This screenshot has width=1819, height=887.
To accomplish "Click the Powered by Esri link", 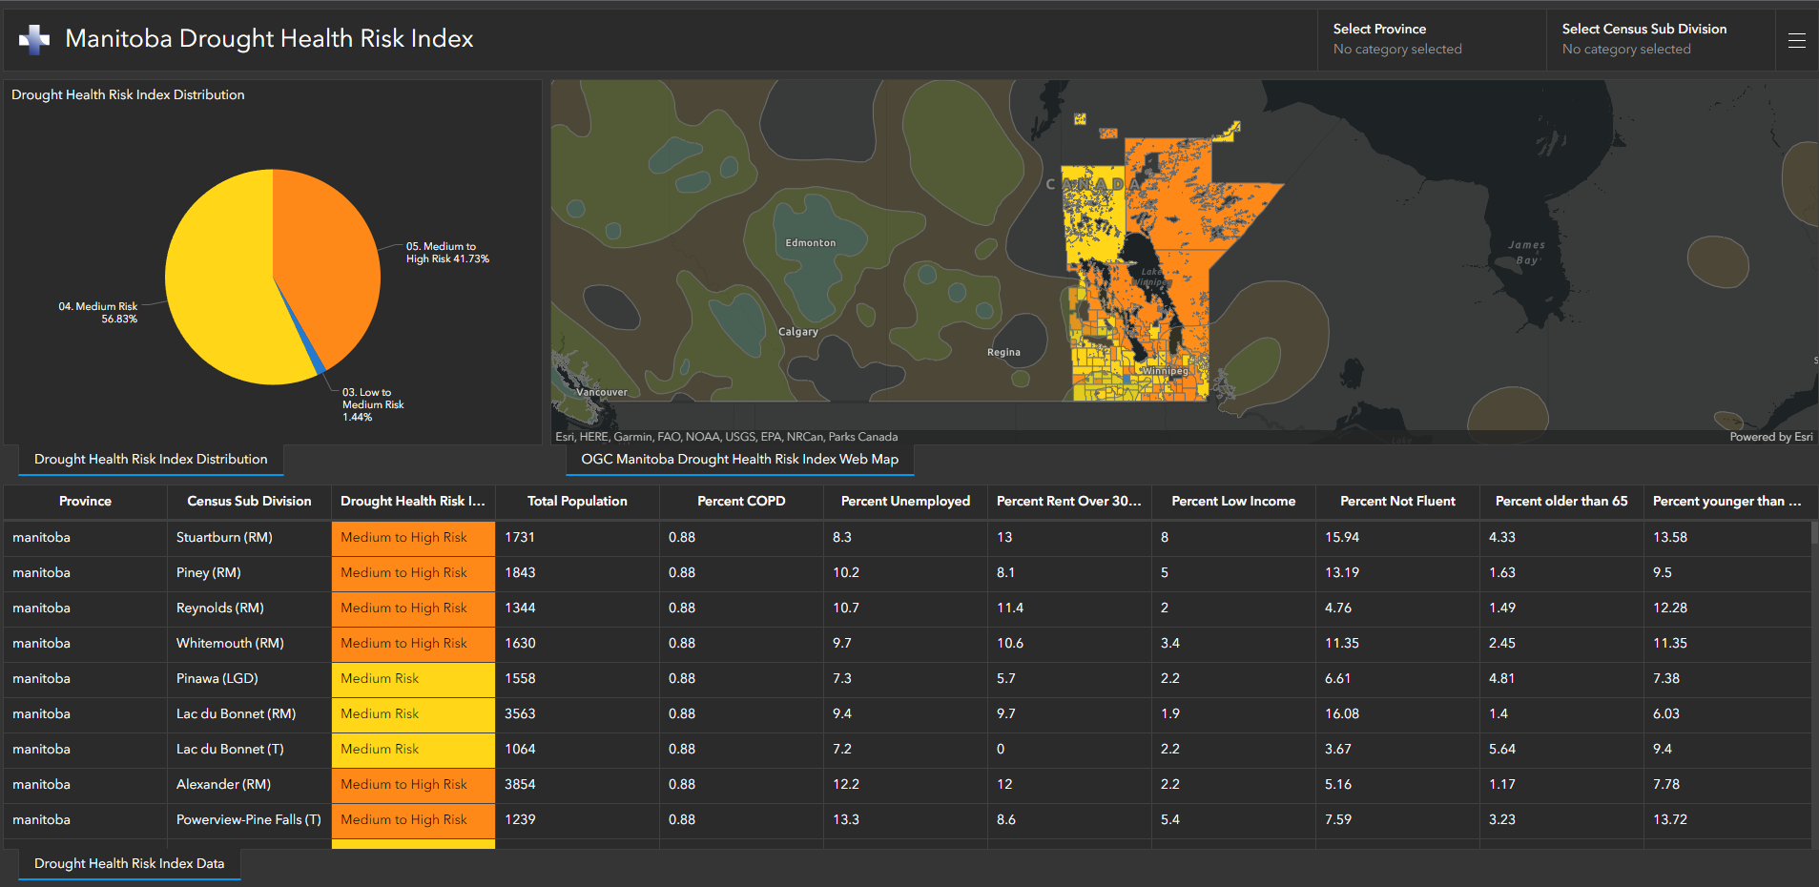I will click(1770, 436).
